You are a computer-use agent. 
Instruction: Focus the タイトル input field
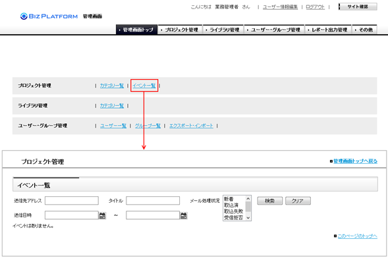coord(153,201)
